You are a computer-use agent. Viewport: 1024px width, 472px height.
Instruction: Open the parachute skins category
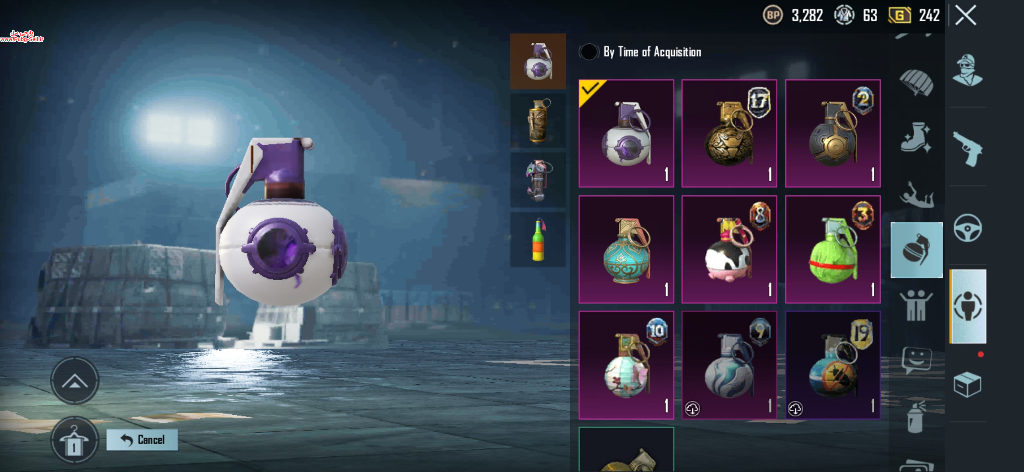pyautogui.click(x=916, y=82)
